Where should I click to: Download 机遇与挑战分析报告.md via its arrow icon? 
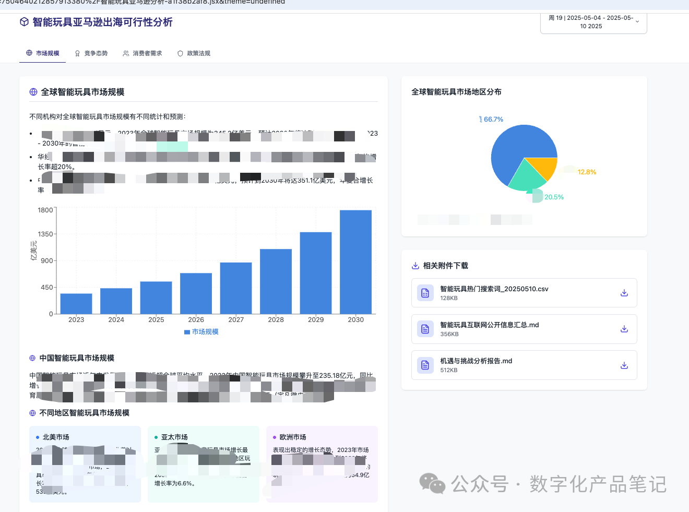coord(624,365)
